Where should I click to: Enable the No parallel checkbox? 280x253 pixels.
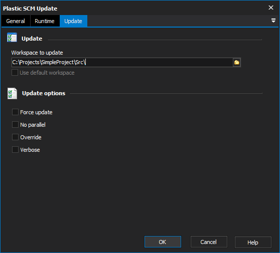pyautogui.click(x=15, y=125)
